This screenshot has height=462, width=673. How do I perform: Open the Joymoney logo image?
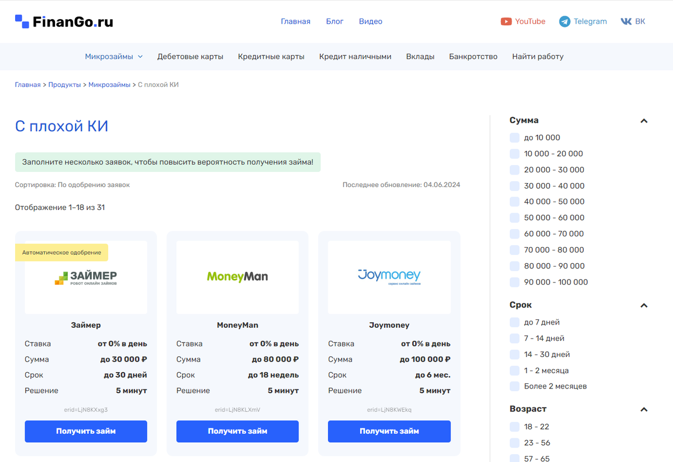[x=389, y=277]
